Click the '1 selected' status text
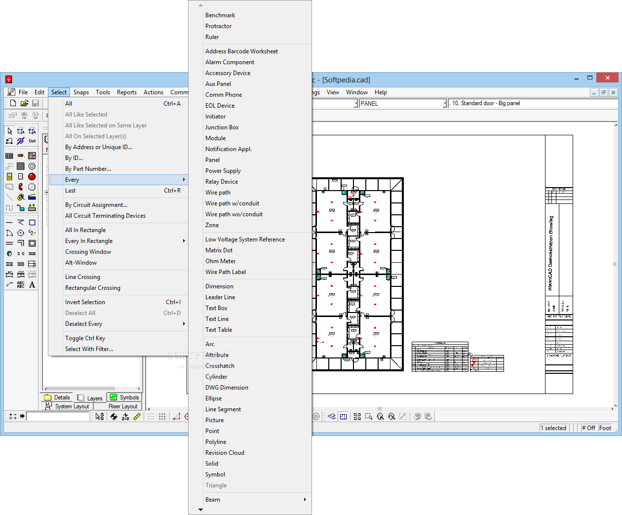This screenshot has height=515, width=622. (554, 428)
